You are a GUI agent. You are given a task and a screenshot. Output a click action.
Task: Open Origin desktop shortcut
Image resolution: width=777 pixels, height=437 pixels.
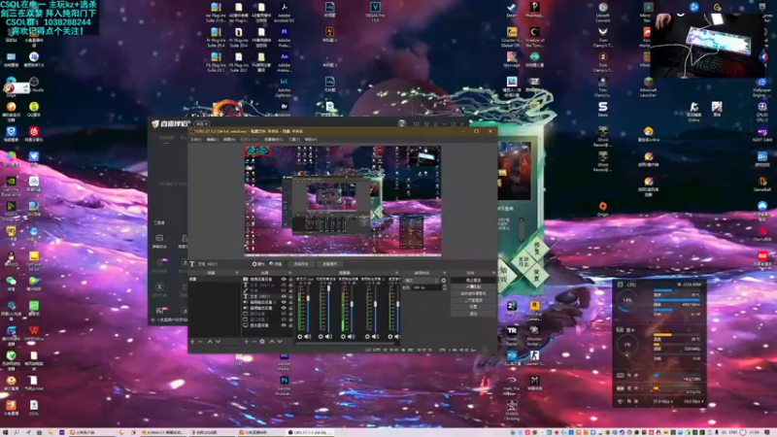point(602,209)
